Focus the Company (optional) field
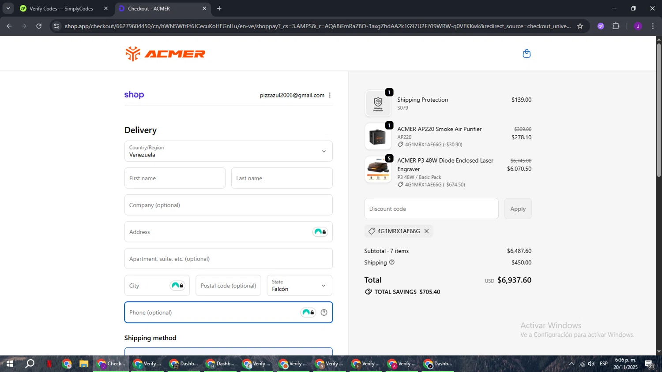Image resolution: width=662 pixels, height=372 pixels. coord(228,205)
